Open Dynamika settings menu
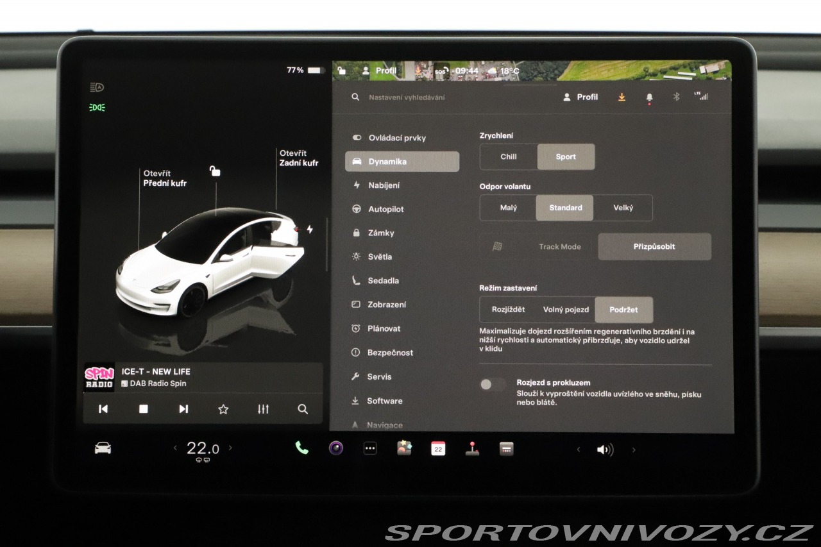821x547 pixels. coord(402,162)
